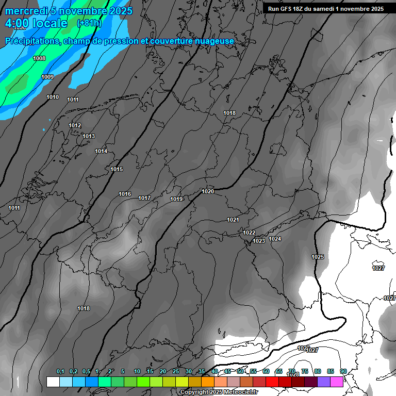This screenshot has height=396, width=396.
Task: Select the 1023 isobar label
Action: (259, 241)
